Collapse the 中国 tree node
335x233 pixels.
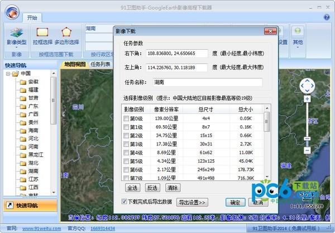[x=8, y=74]
